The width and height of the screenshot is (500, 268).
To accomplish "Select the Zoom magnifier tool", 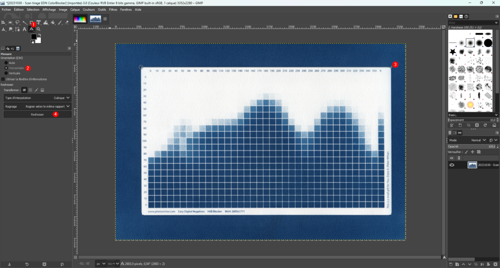I will point(38,29).
